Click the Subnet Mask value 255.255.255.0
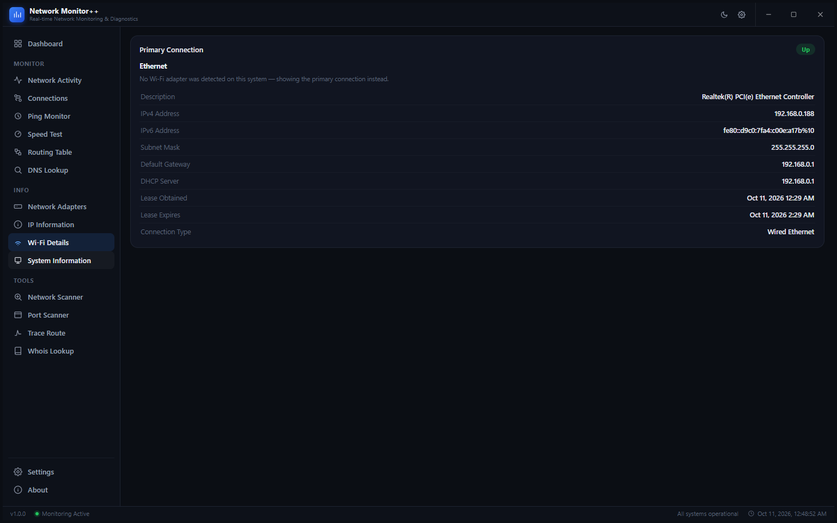Image resolution: width=837 pixels, height=523 pixels. (793, 148)
